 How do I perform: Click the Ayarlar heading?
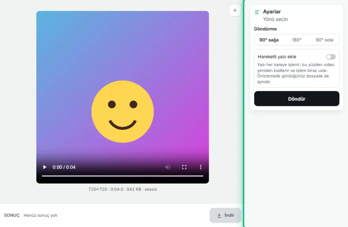tap(272, 11)
